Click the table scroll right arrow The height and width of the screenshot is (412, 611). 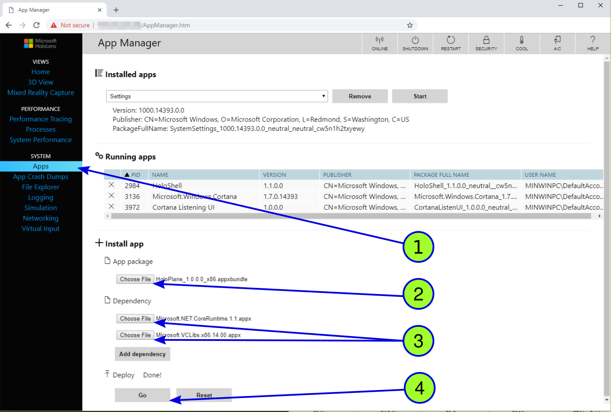pos(599,216)
